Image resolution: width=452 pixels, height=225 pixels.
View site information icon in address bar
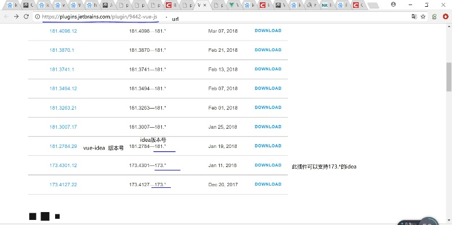coord(38,17)
